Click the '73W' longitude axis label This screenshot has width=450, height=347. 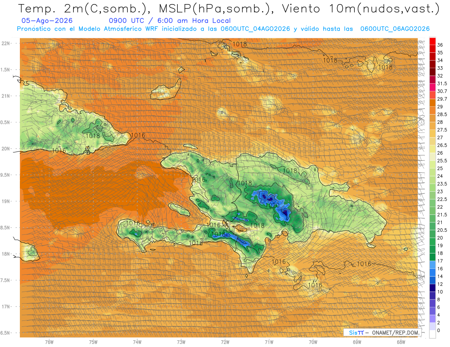pos(181,342)
